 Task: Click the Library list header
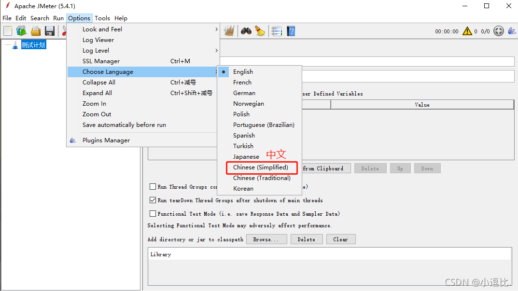coord(330,254)
